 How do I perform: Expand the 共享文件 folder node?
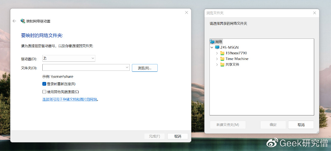[x=217, y=64]
